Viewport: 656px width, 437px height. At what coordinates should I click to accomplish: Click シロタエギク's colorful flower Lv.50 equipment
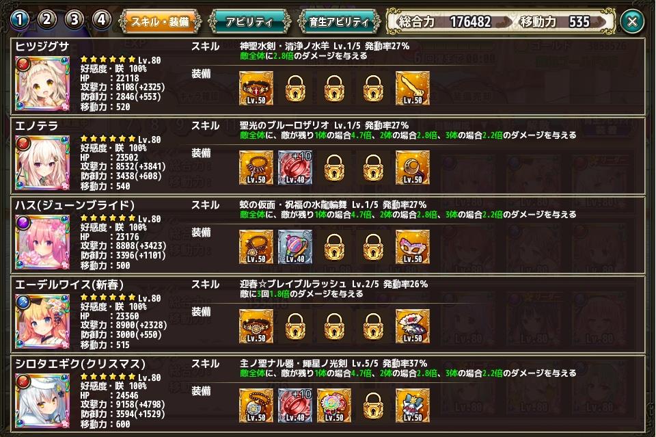(334, 405)
